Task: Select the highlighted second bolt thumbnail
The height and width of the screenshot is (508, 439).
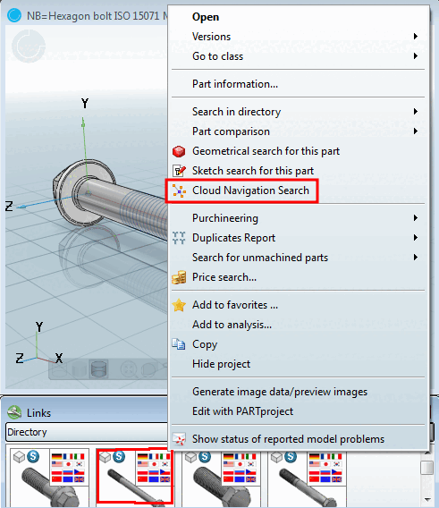Action: [135, 476]
